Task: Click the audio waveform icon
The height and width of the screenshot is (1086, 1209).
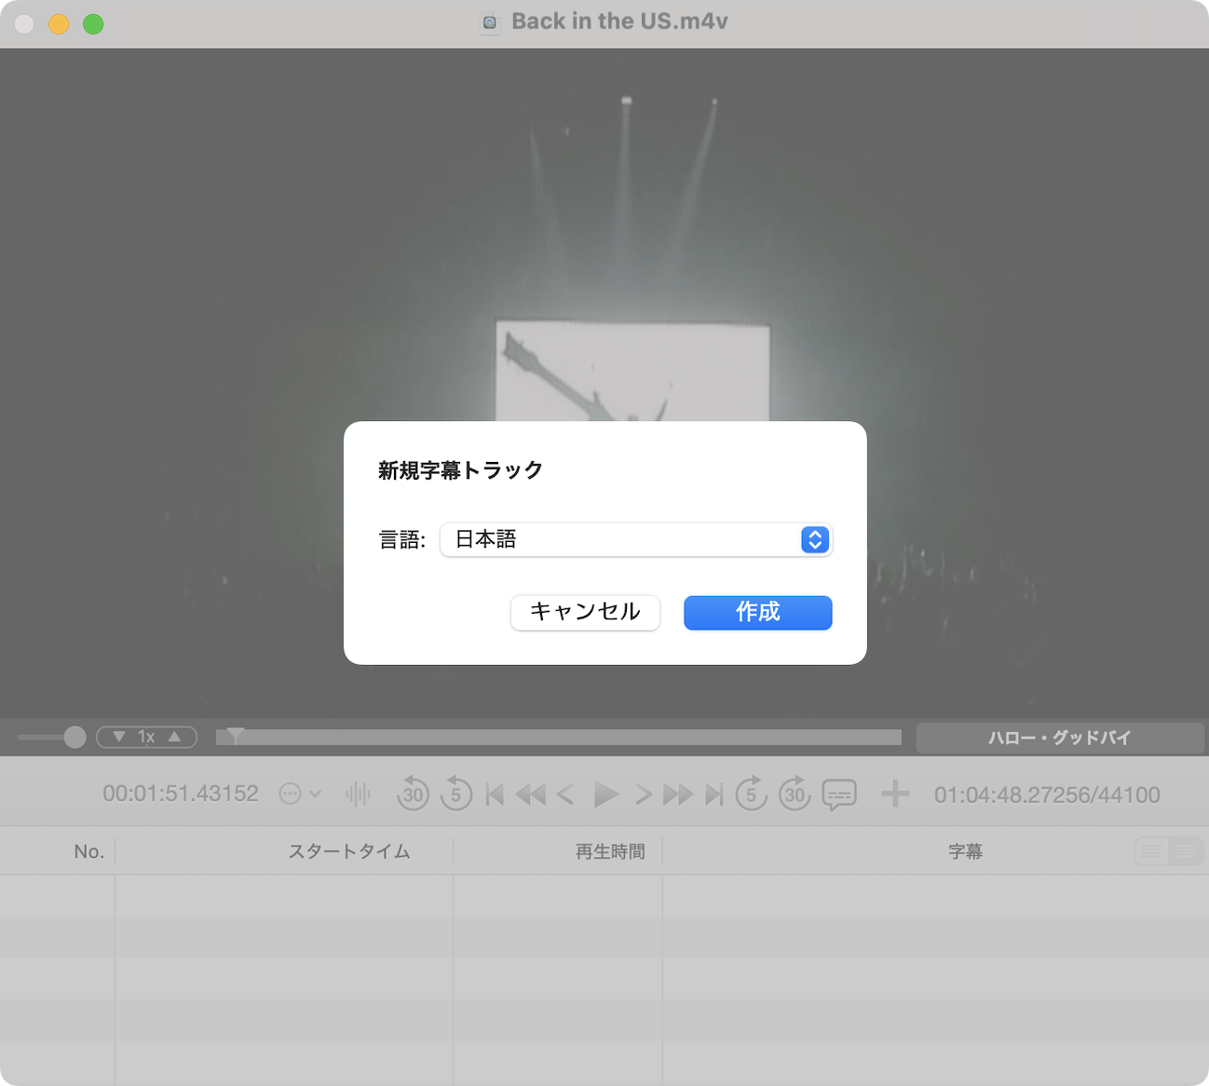Action: click(358, 794)
